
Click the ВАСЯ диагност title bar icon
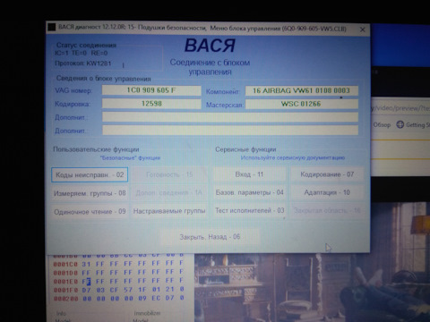pos(52,27)
